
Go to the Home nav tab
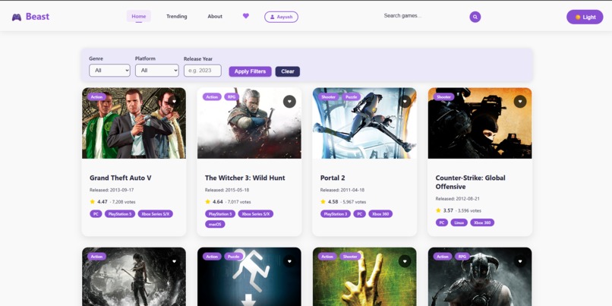tap(138, 17)
